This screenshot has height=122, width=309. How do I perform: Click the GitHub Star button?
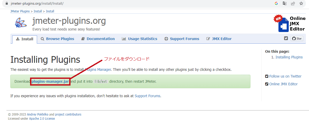click(x=297, y=39)
